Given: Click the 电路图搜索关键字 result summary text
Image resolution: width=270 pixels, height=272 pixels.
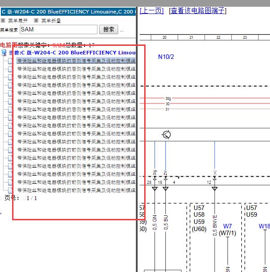Looking at the screenshot, I should [x=47, y=45].
